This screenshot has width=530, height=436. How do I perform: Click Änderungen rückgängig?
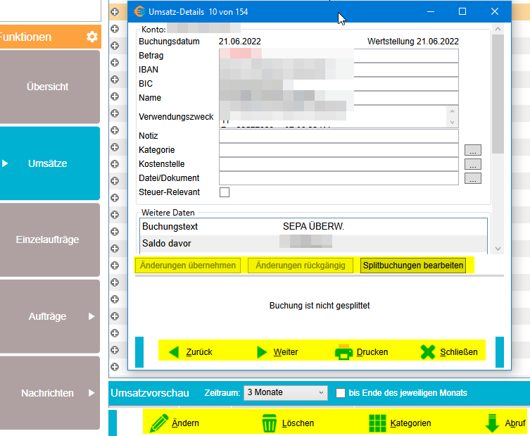[301, 266]
